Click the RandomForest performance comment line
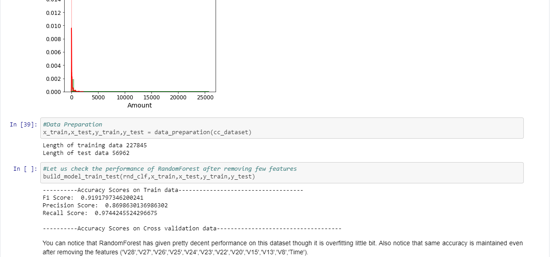This screenshot has height=257, width=550. click(x=169, y=169)
